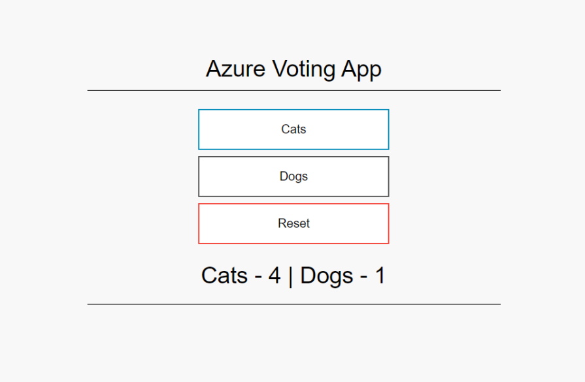Click the Azure Voting App heading
585x382 pixels.
click(293, 69)
